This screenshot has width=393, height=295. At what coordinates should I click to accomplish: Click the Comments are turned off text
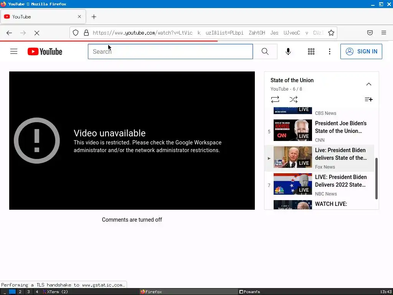132,220
